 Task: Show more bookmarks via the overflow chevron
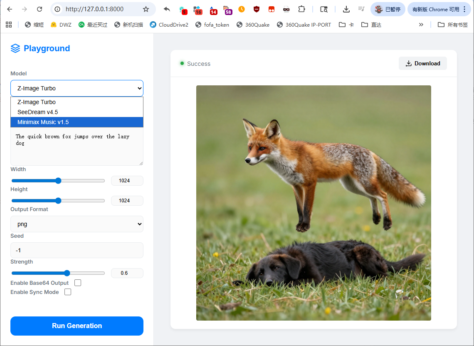pyautogui.click(x=421, y=25)
